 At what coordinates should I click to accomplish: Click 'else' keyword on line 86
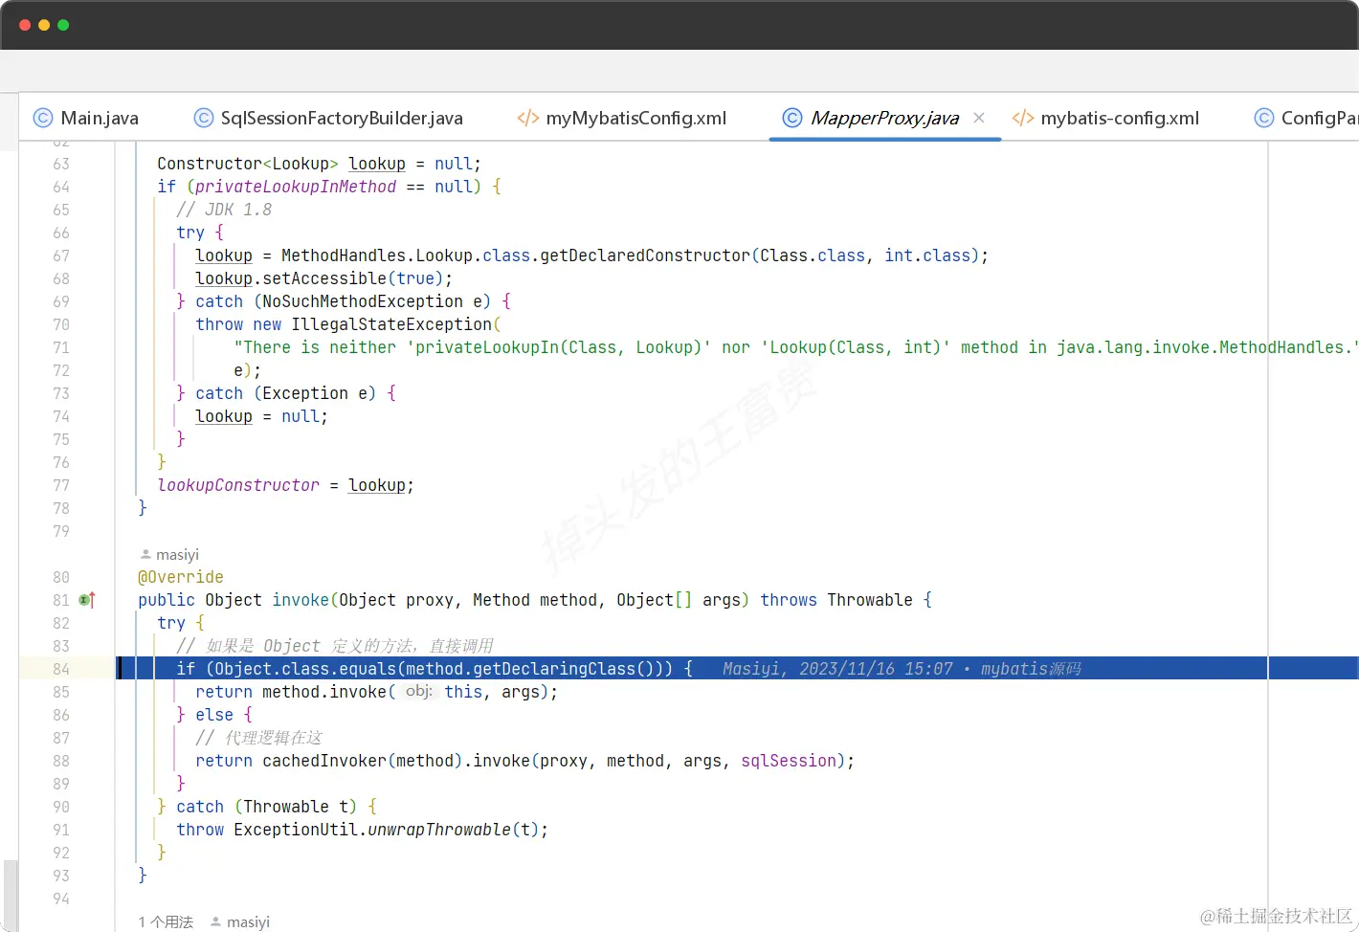pyautogui.click(x=214, y=715)
